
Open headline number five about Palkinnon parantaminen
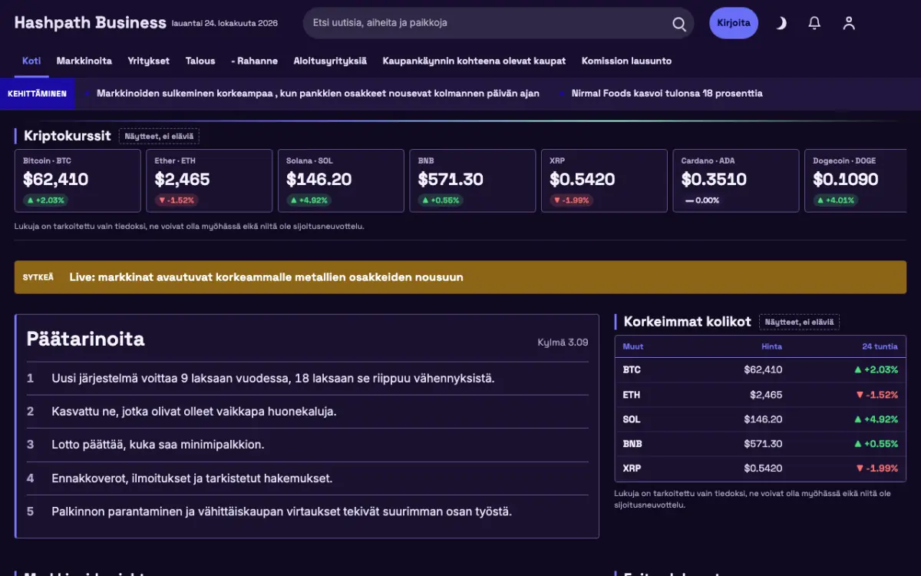(282, 511)
